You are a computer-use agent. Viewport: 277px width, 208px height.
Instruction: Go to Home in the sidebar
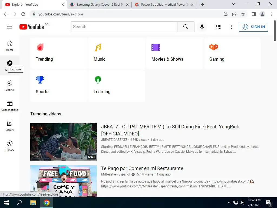[10, 45]
